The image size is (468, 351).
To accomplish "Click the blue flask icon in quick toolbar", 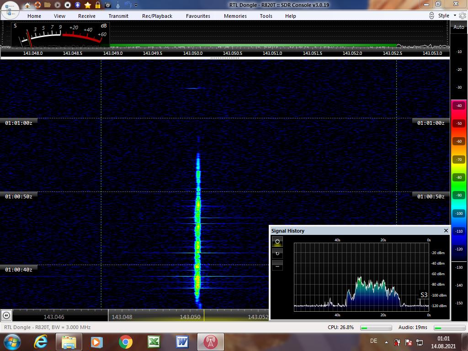I will click(x=118, y=5).
